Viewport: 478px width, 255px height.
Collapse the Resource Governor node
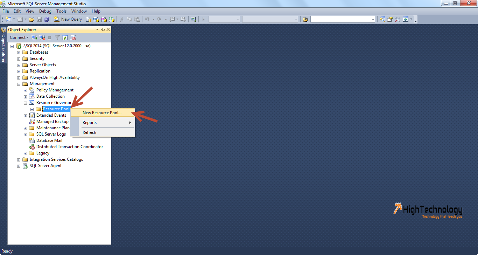pos(25,103)
